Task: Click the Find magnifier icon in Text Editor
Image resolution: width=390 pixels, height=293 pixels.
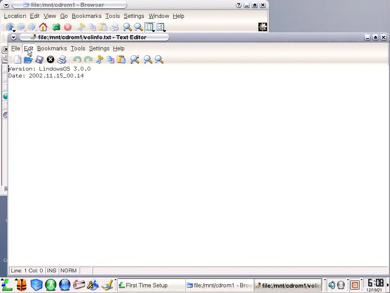Action: [134, 60]
